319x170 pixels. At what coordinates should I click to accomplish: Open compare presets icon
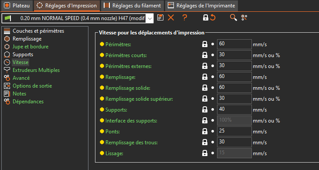(244, 18)
